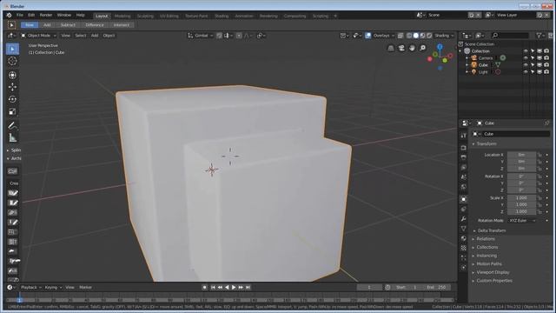This screenshot has height=313, width=556.
Task: Toggle Cube render camera icon
Action: click(546, 65)
